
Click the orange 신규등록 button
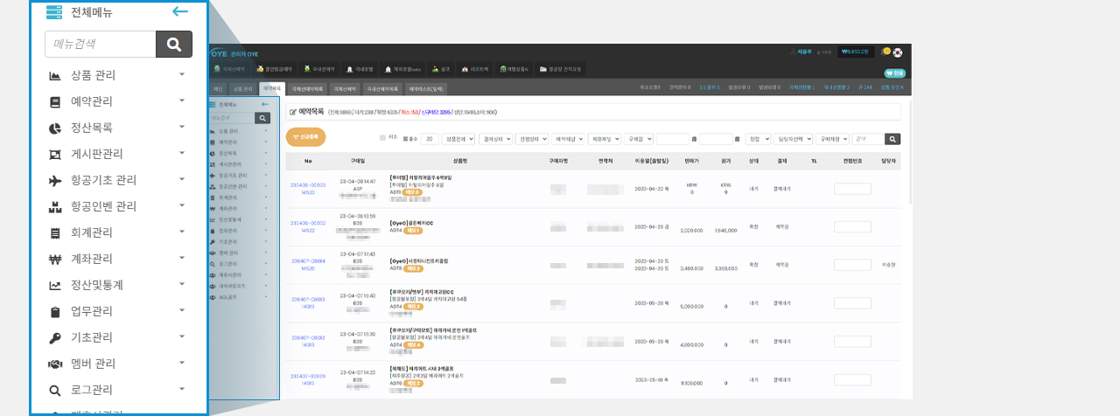(x=305, y=137)
